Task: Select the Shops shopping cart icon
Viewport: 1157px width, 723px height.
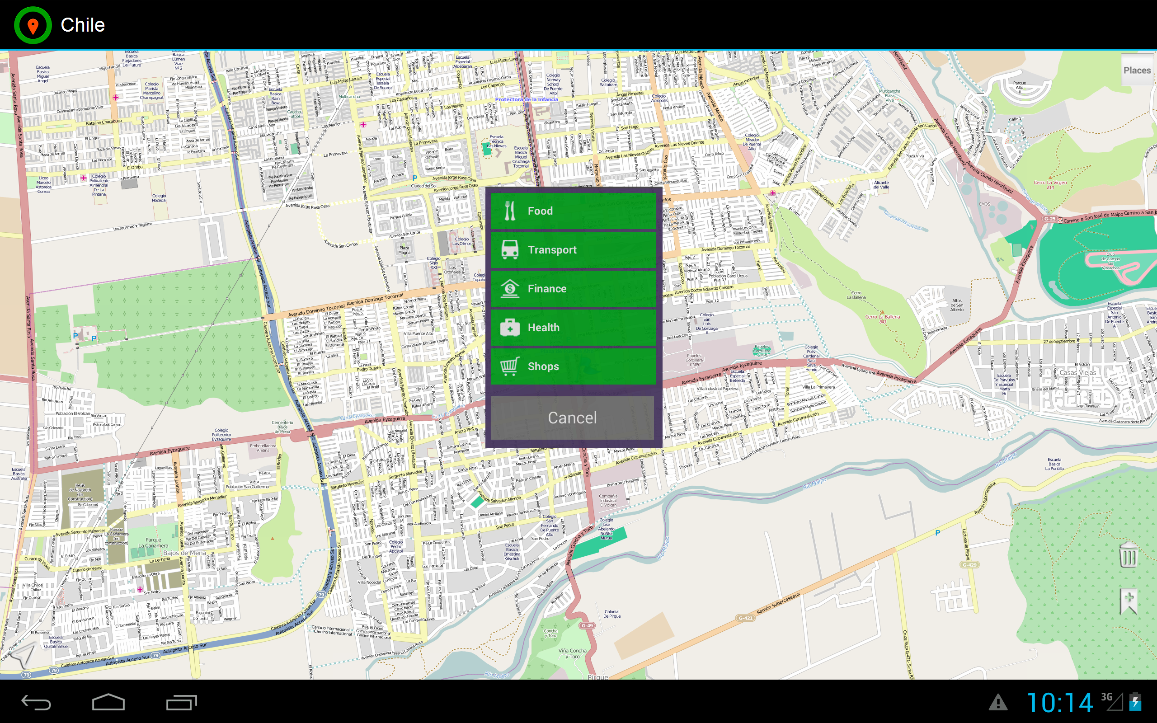Action: pos(510,366)
